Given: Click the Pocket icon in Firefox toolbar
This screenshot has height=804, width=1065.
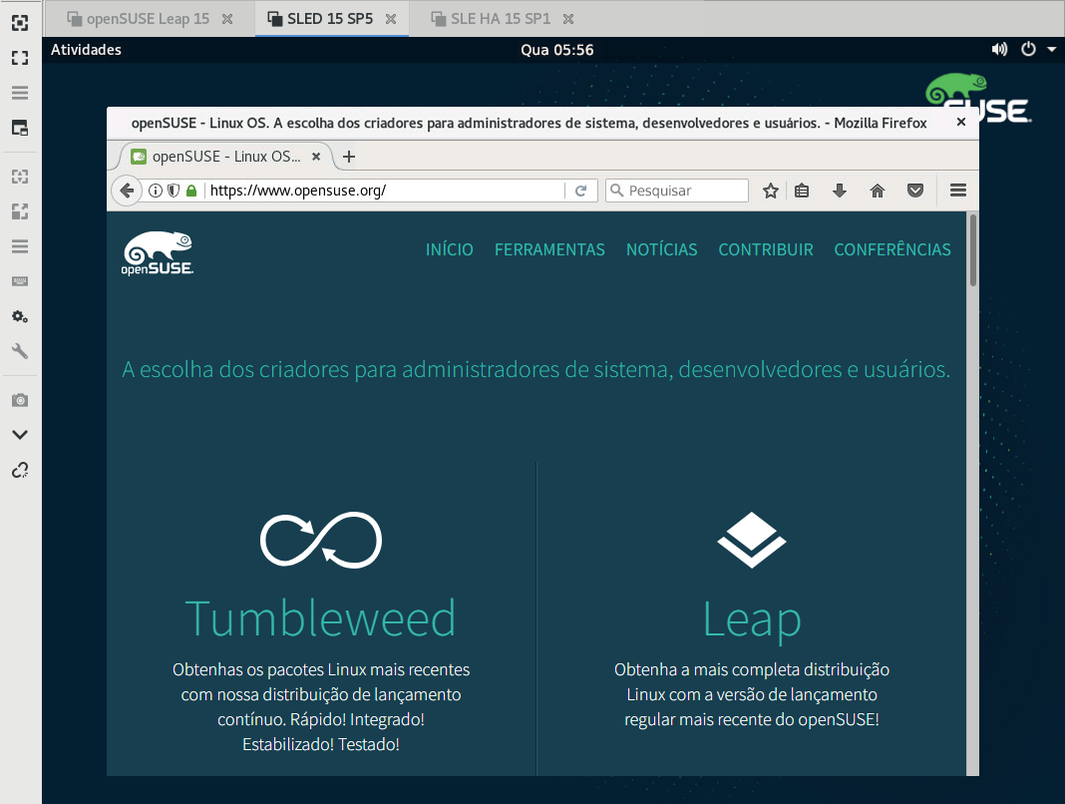Looking at the screenshot, I should [x=915, y=191].
